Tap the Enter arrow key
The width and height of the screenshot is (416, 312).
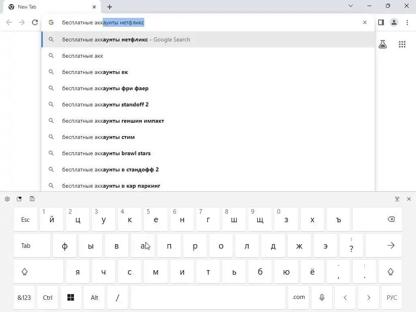click(x=384, y=246)
